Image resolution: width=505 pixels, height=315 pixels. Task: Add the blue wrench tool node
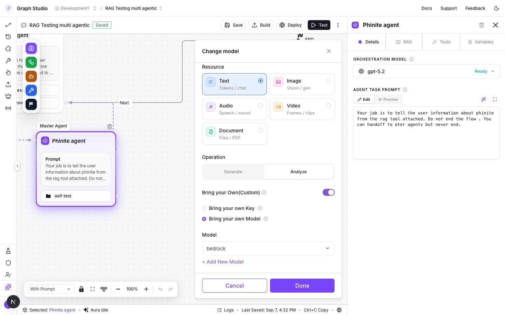31,90
